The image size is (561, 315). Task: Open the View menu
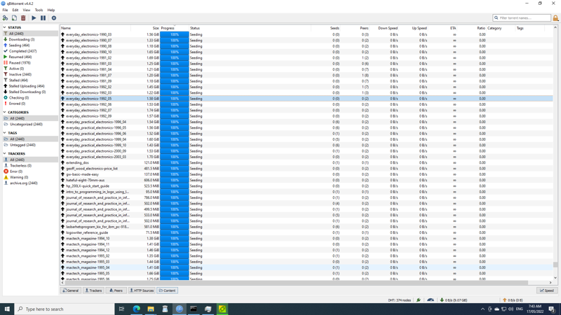point(27,10)
